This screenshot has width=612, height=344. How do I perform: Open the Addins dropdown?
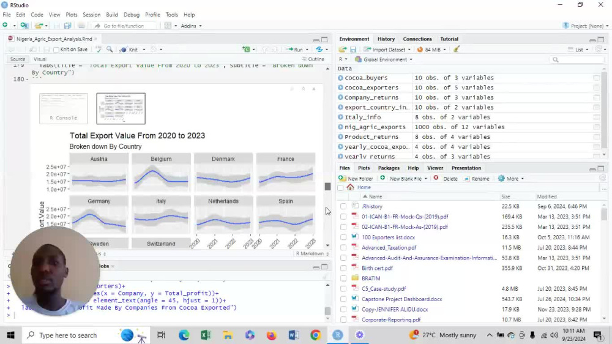tap(191, 26)
